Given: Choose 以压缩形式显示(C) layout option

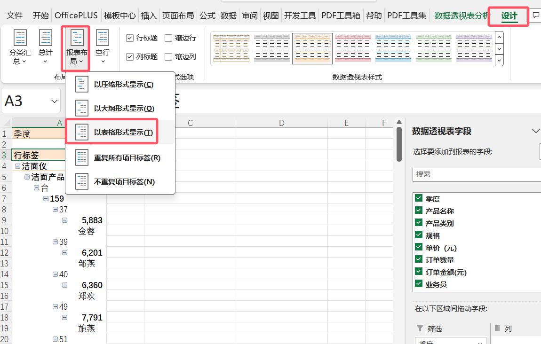Looking at the screenshot, I should pyautogui.click(x=120, y=85).
